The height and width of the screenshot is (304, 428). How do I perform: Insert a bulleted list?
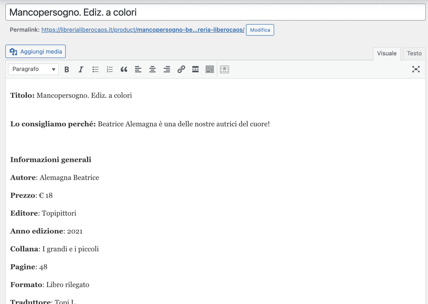coord(95,70)
